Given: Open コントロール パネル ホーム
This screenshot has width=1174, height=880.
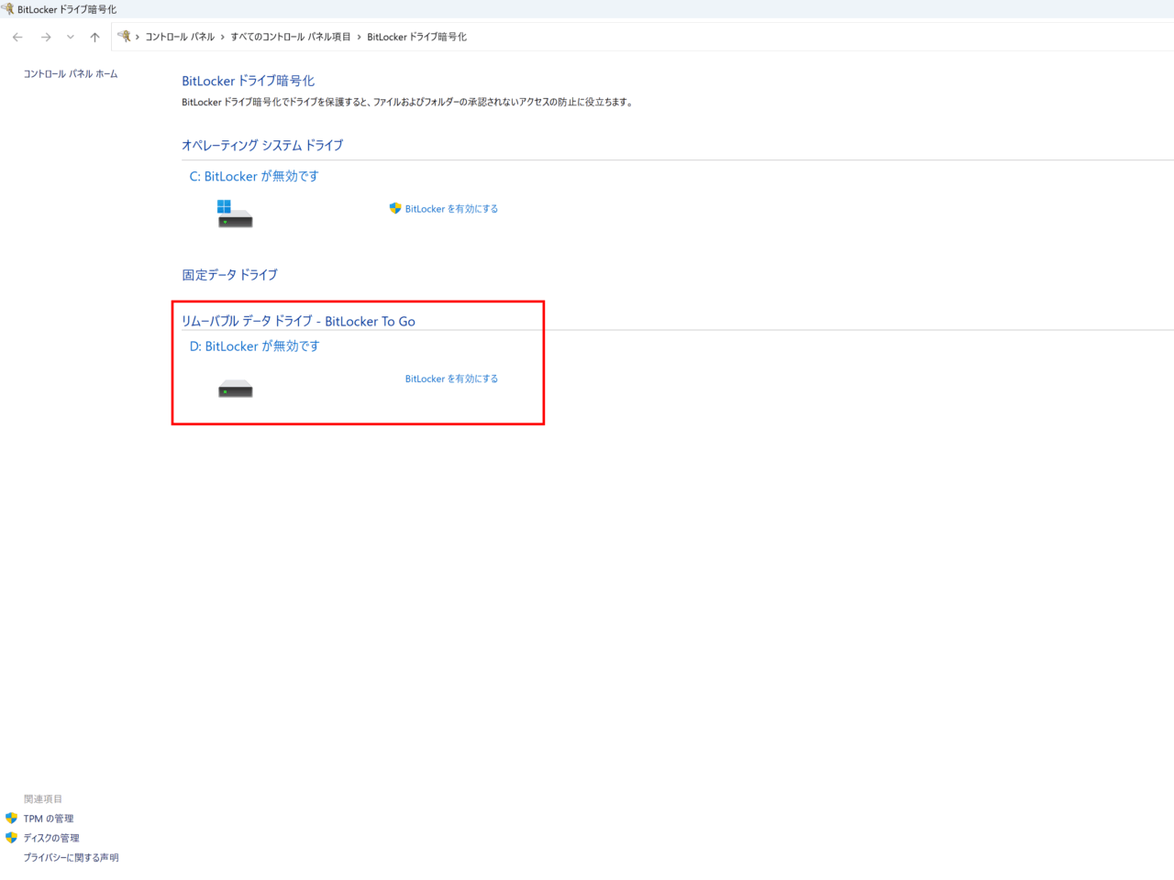Looking at the screenshot, I should pyautogui.click(x=71, y=74).
